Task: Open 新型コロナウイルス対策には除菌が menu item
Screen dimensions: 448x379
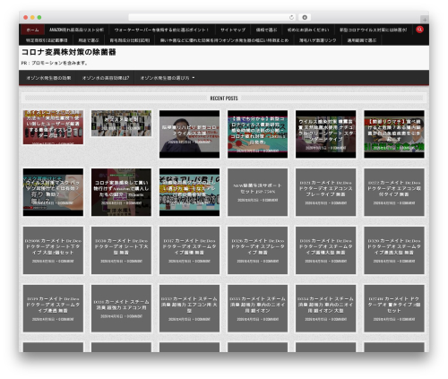Action: coord(373,30)
